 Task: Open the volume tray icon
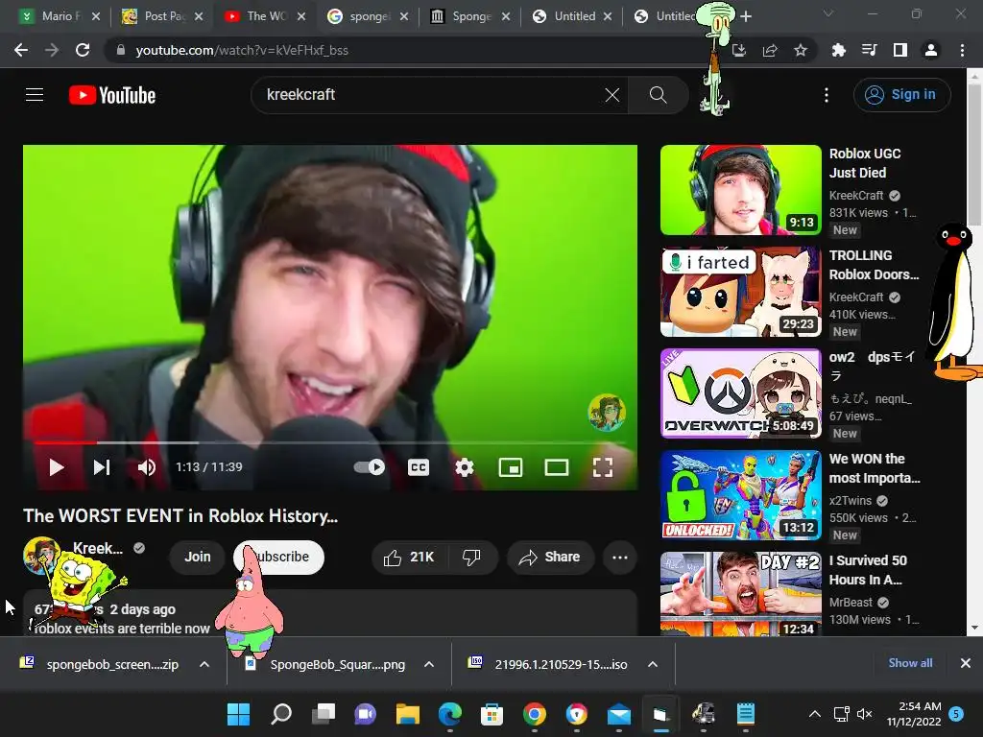tap(864, 714)
